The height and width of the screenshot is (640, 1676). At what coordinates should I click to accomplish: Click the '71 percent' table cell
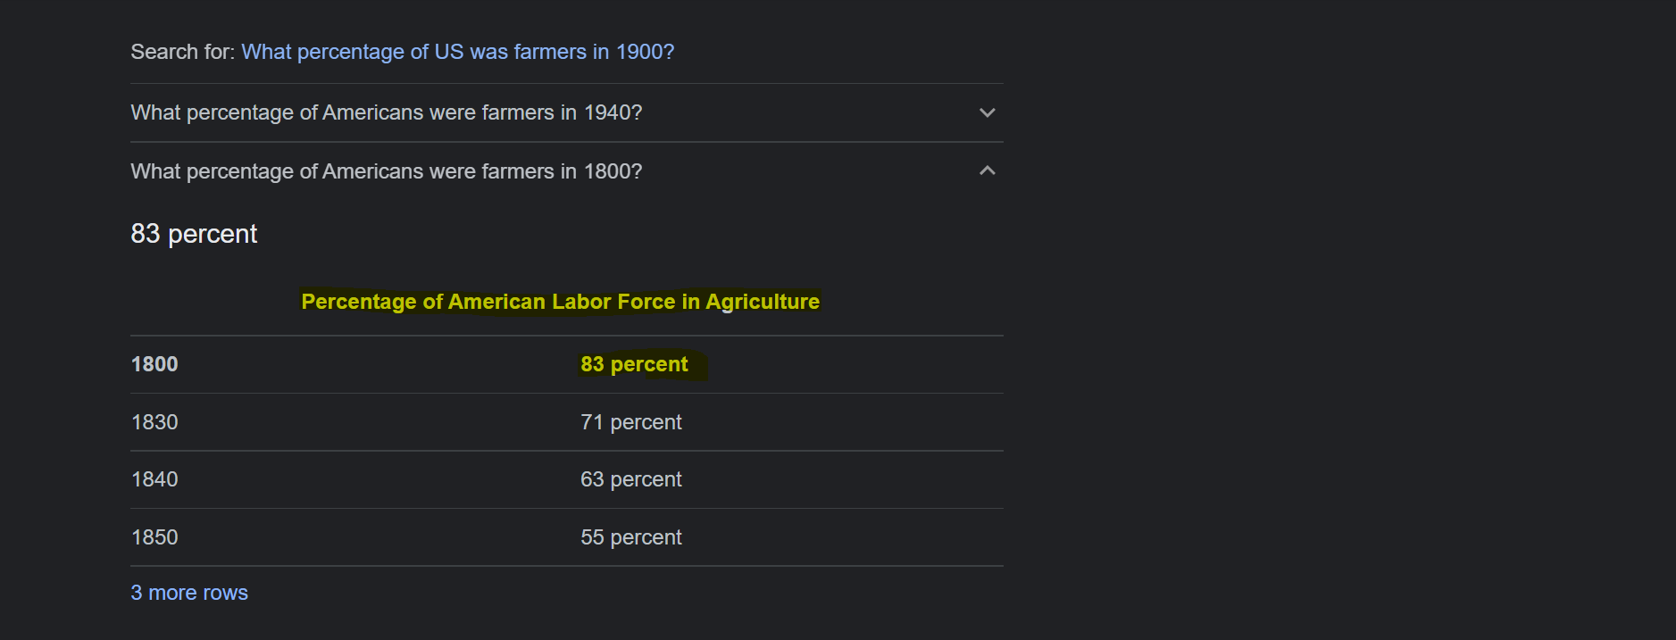click(630, 422)
